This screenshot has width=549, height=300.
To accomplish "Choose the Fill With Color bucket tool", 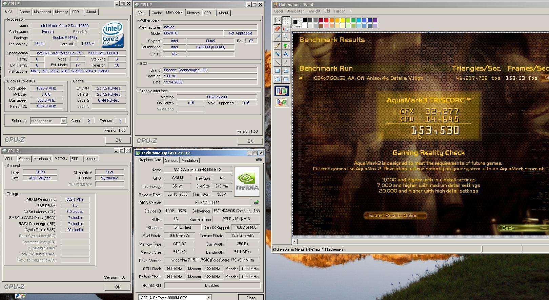I will pos(286,29).
